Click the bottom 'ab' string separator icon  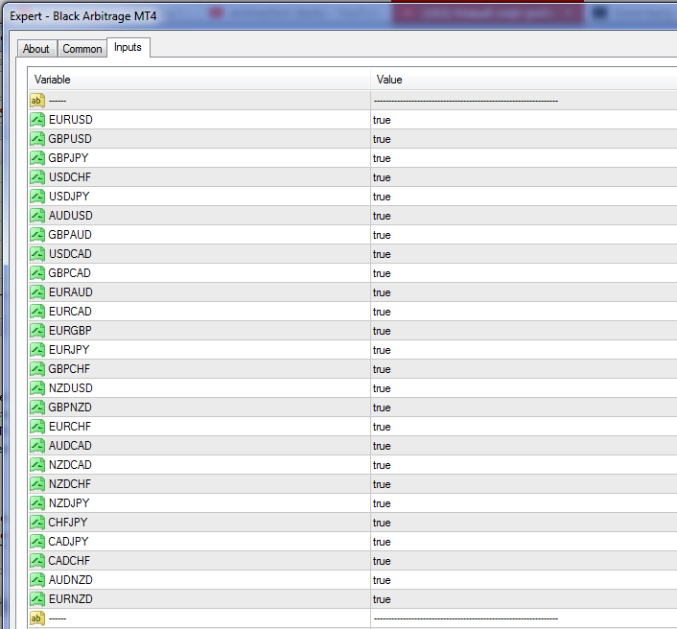37,618
